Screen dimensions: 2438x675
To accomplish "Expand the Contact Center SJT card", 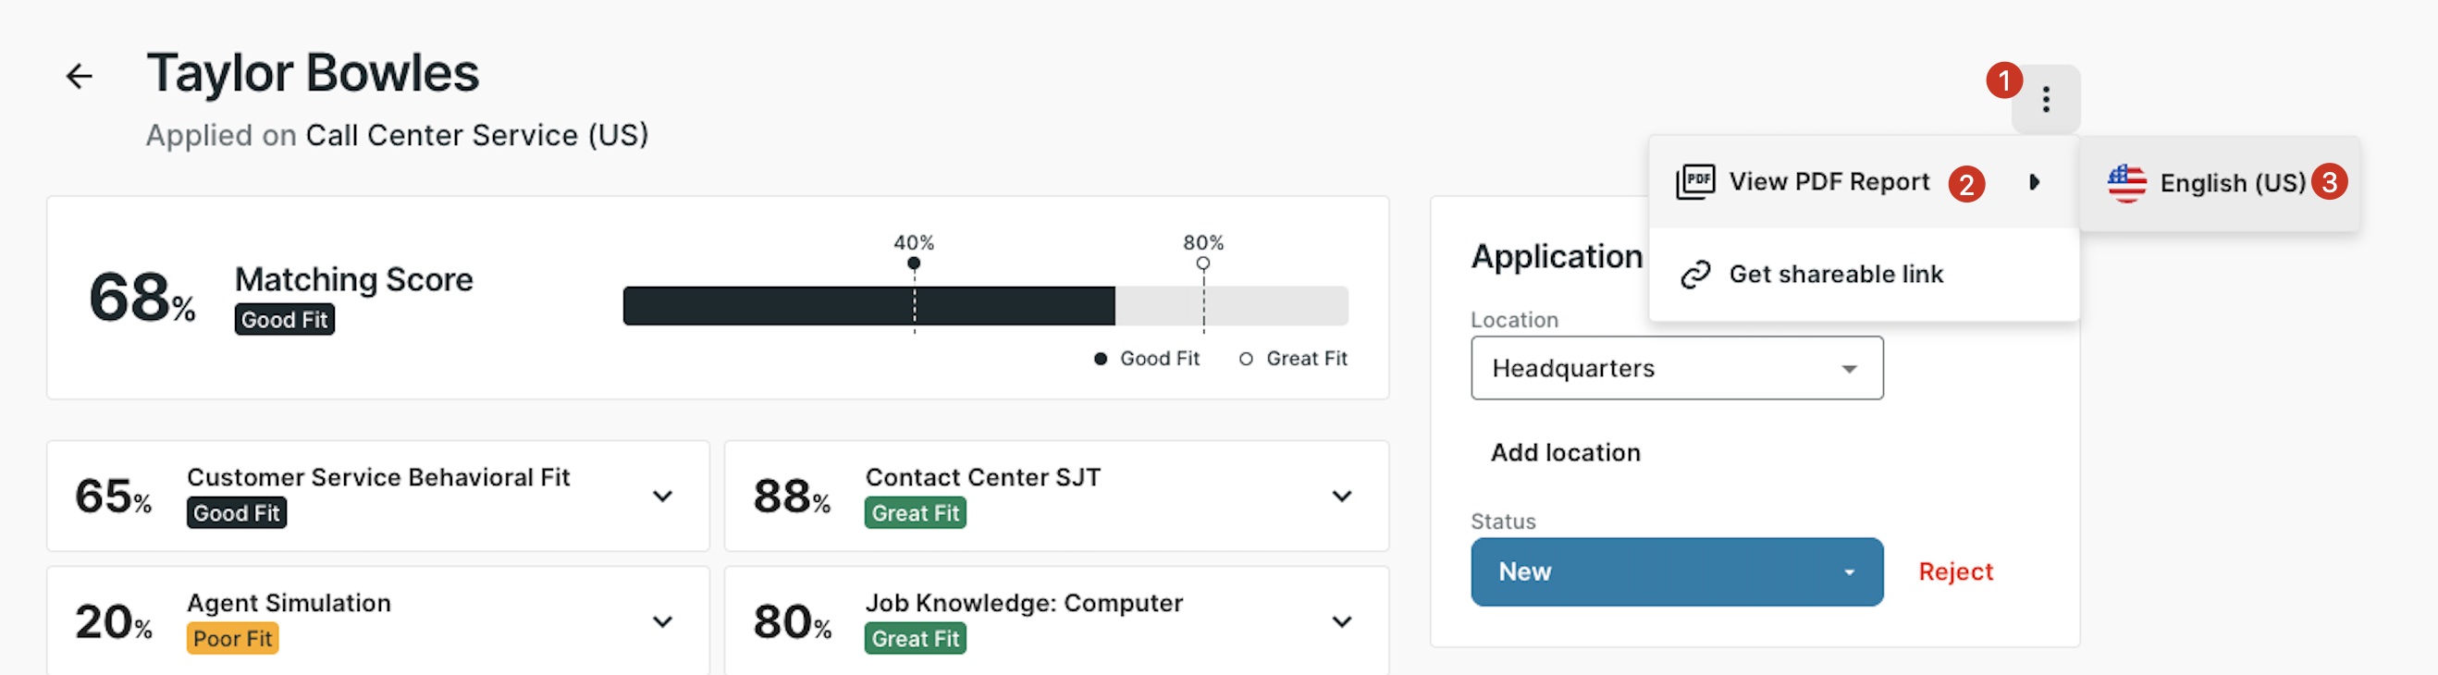I will 1341,496.
